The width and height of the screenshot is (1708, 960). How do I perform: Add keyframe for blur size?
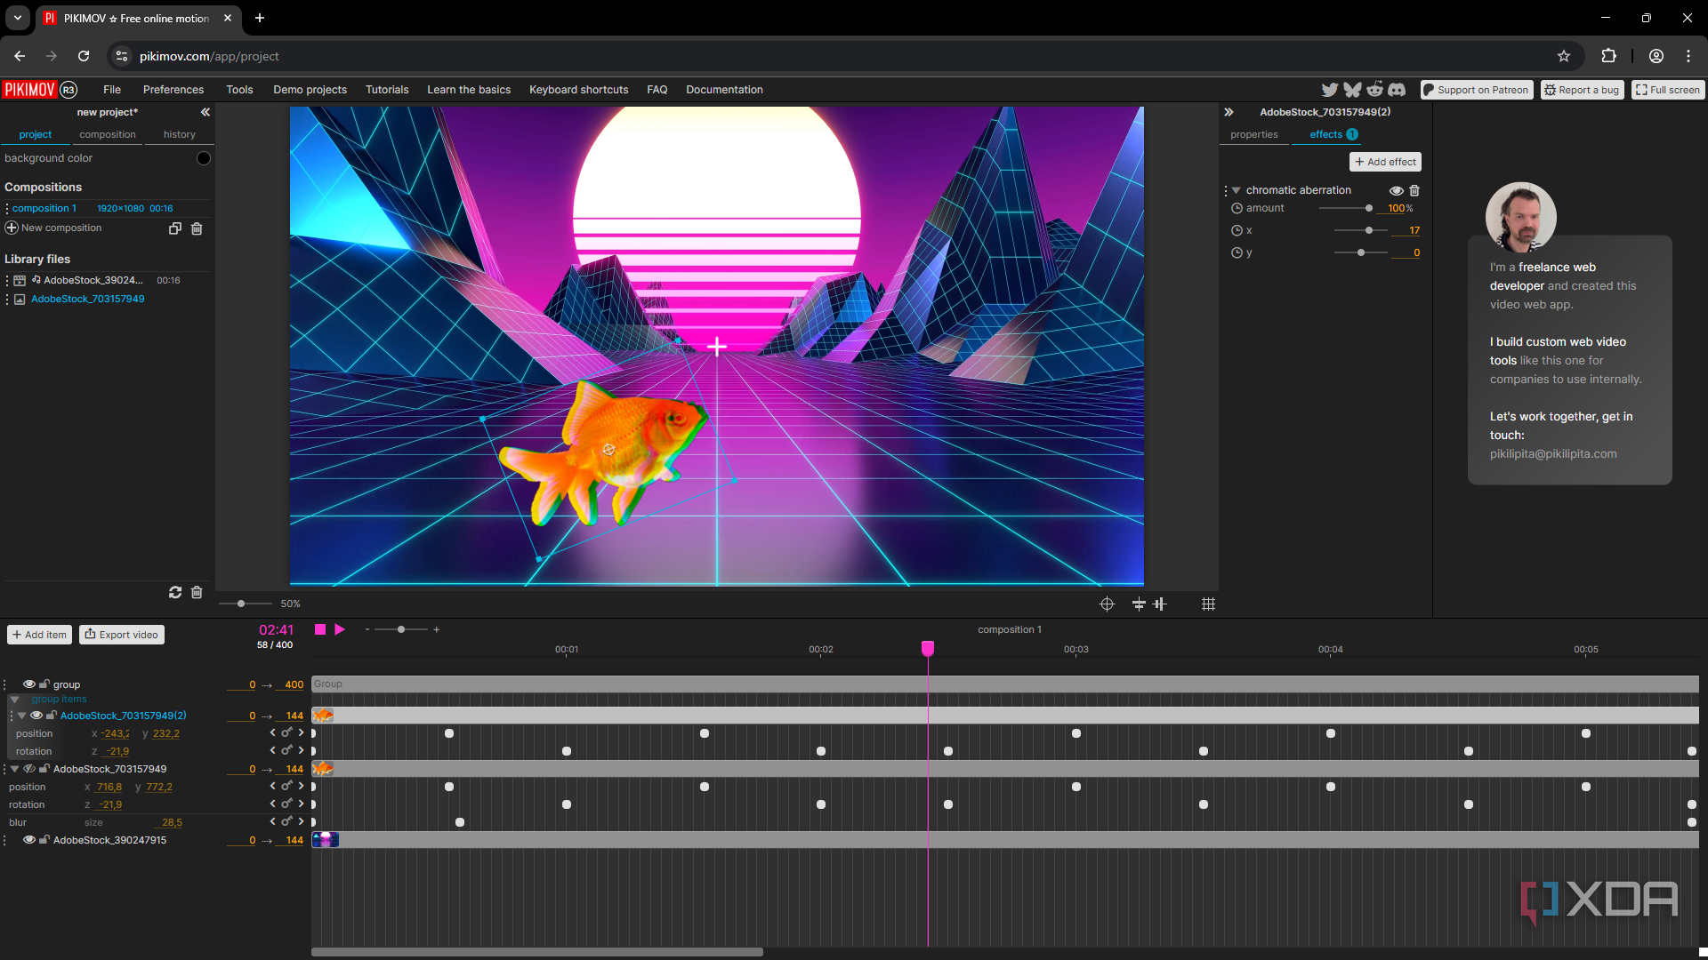tap(286, 821)
